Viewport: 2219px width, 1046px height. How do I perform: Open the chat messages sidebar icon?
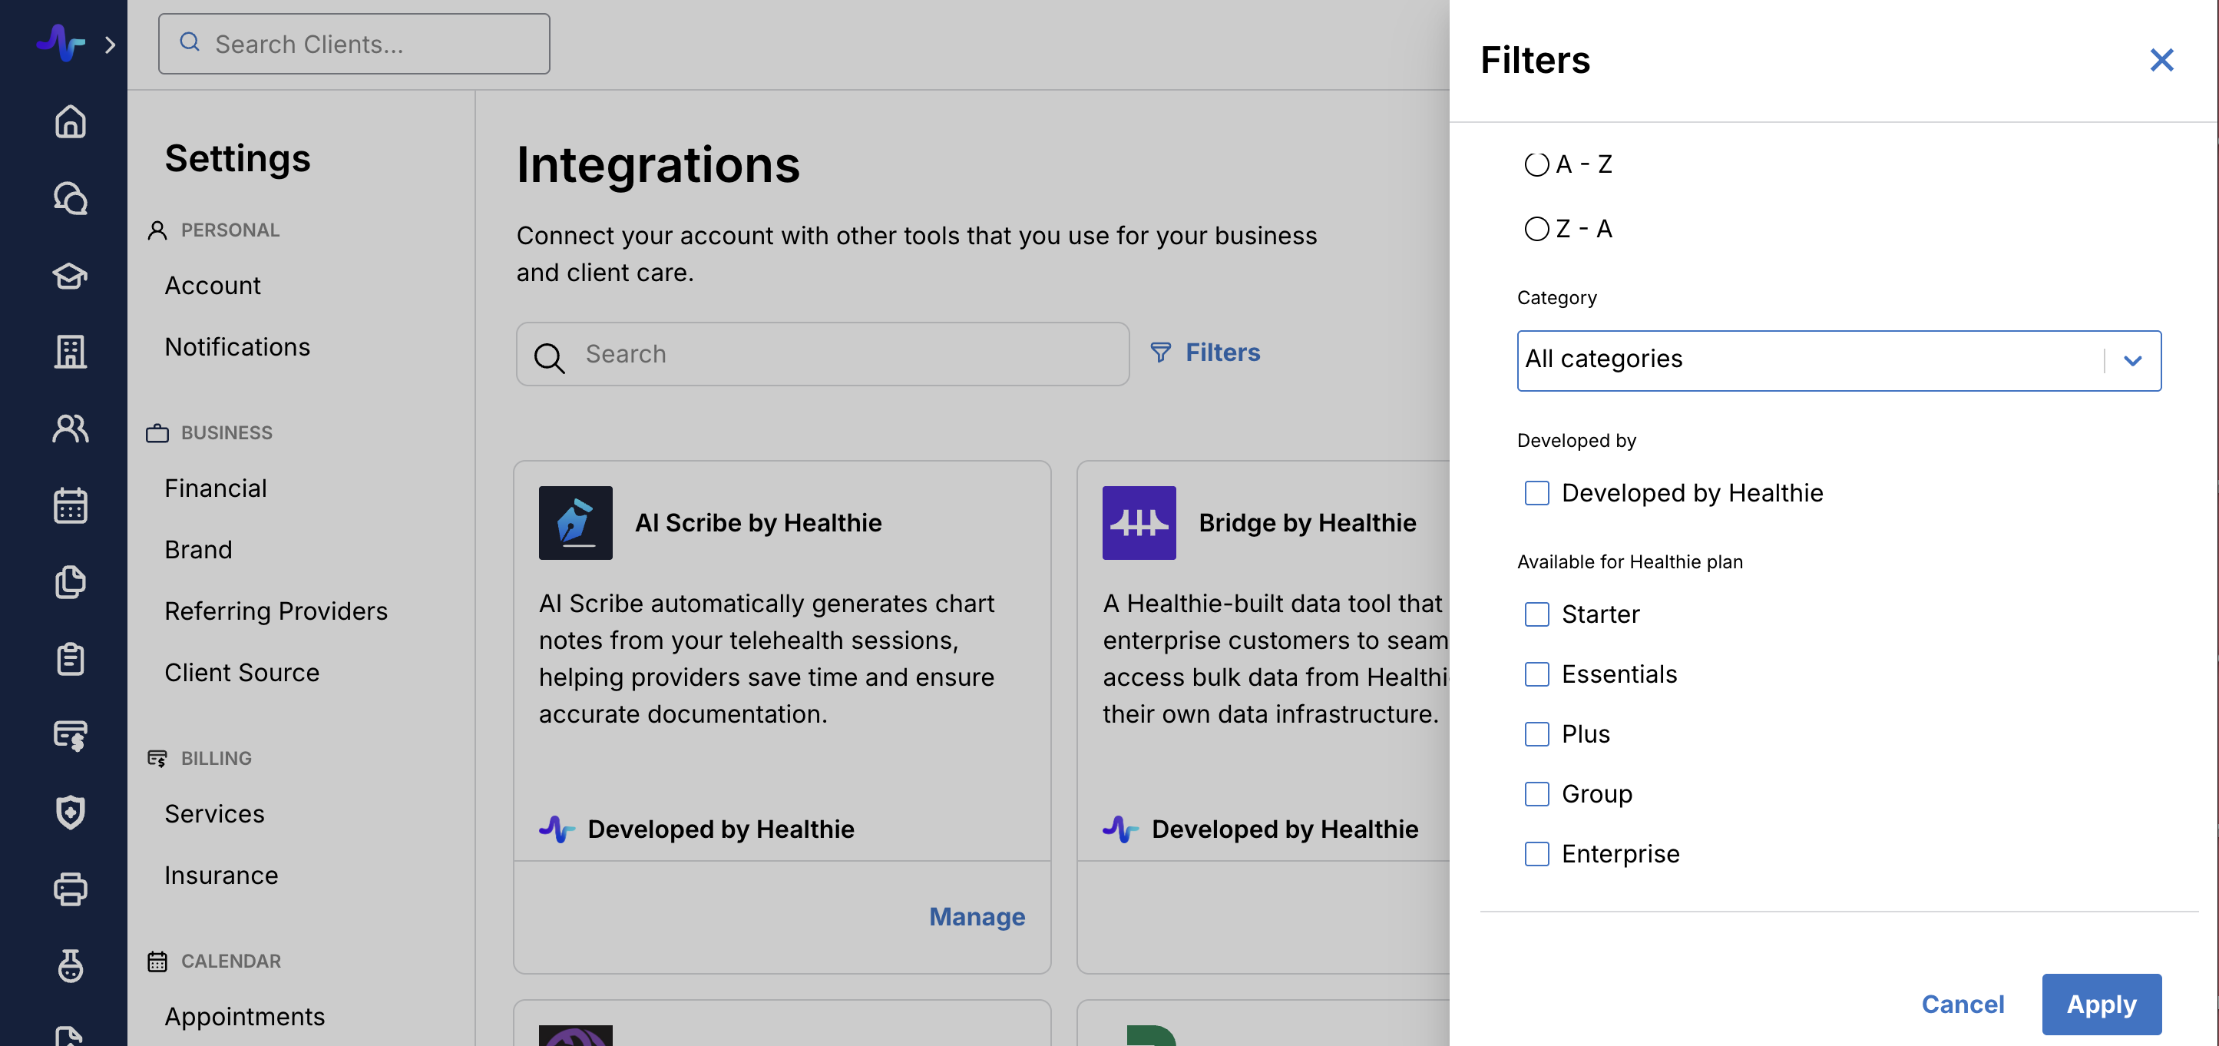[x=70, y=198]
